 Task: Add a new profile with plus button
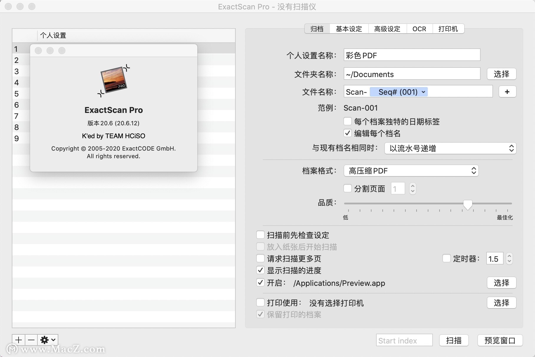click(19, 340)
